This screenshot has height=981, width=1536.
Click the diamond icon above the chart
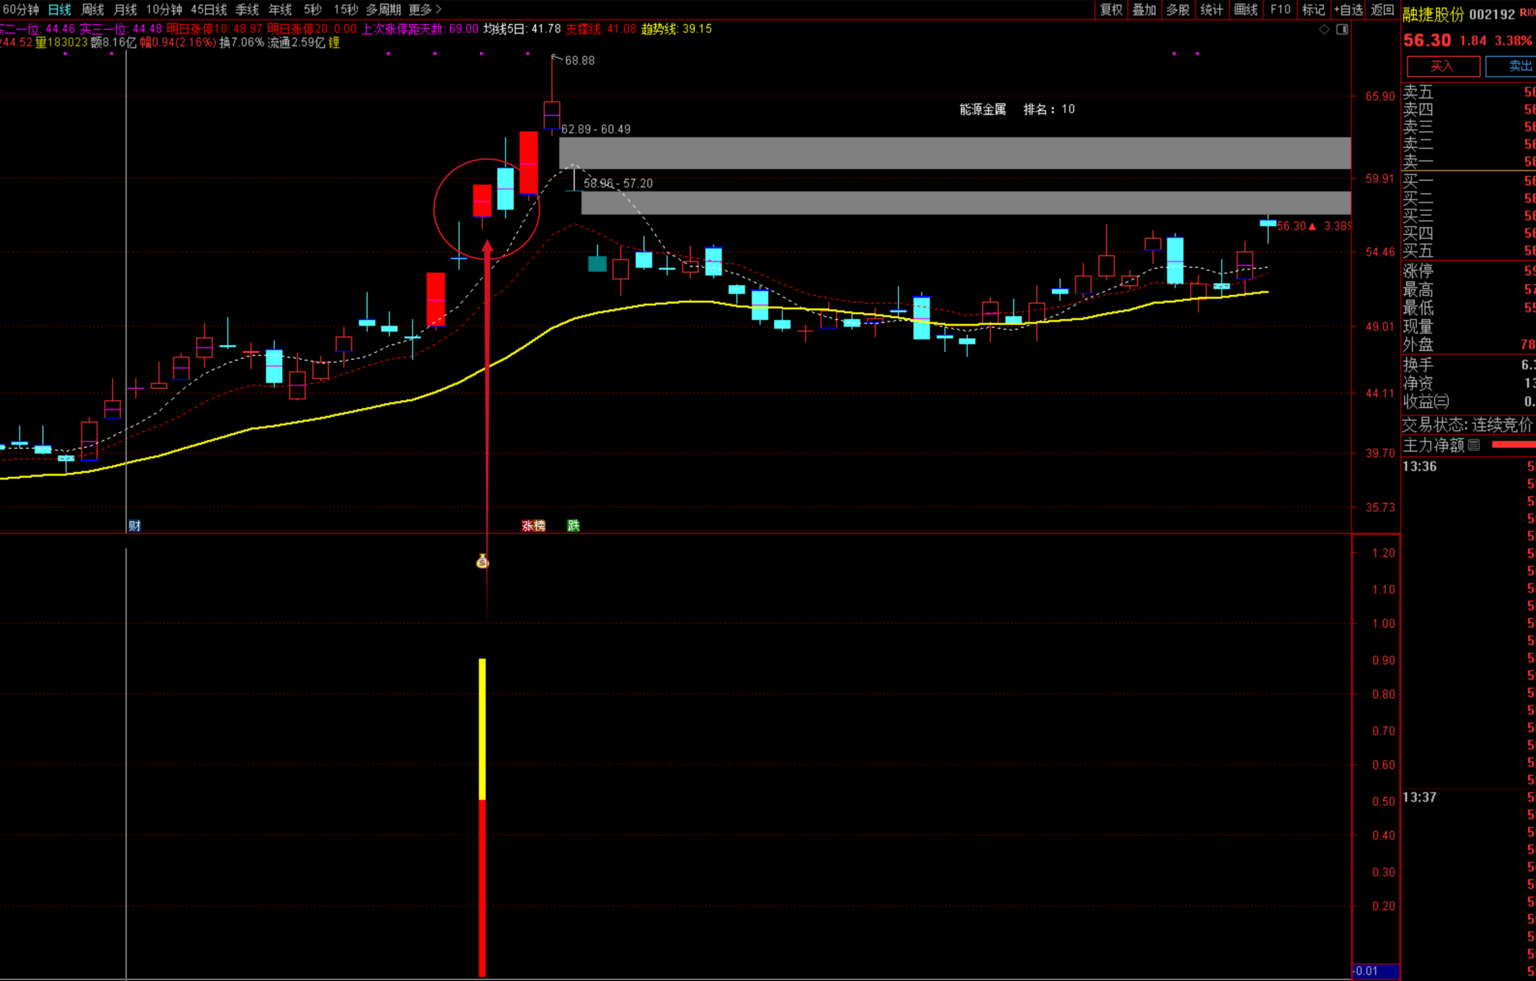[1324, 29]
